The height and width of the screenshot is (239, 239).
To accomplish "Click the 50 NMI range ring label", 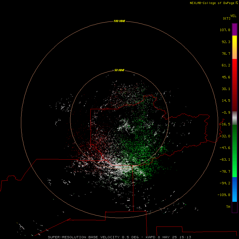I will (119, 70).
